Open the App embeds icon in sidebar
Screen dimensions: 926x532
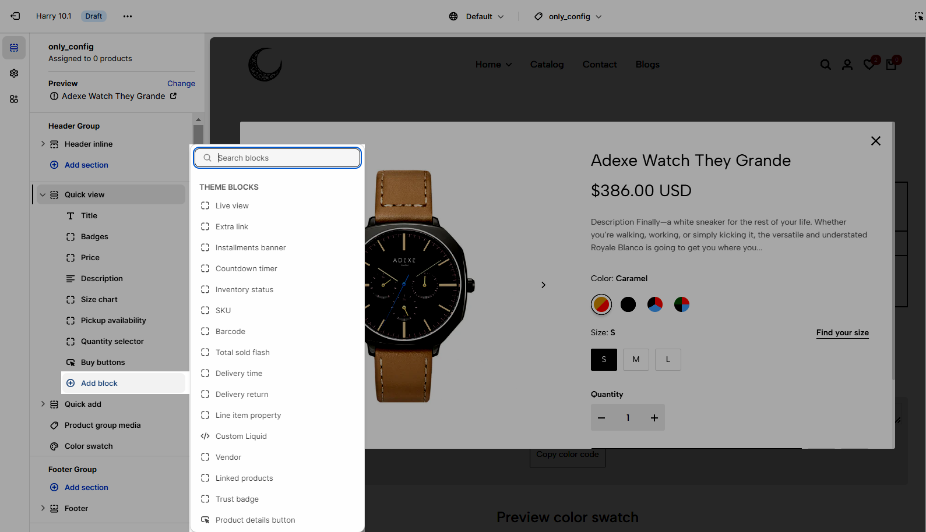[x=14, y=99]
